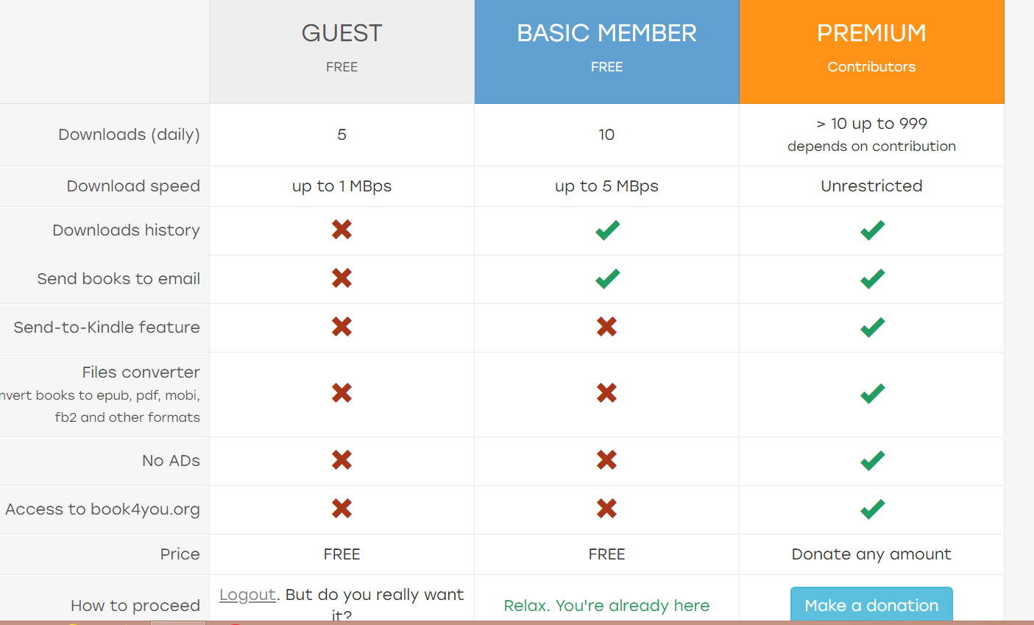Select the orange PREMIUM plan header
The width and height of the screenshot is (1034, 625).
click(x=871, y=52)
